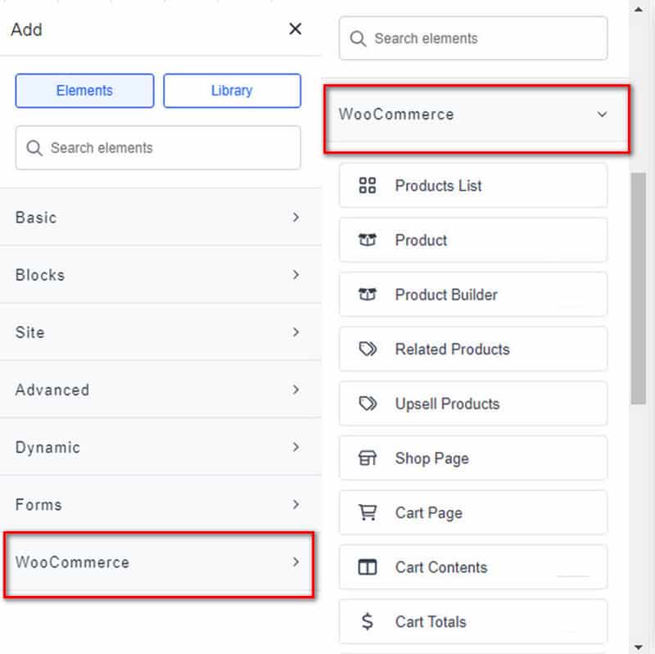Click the Cart Contents columns icon
The width and height of the screenshot is (655, 654).
pos(368,567)
